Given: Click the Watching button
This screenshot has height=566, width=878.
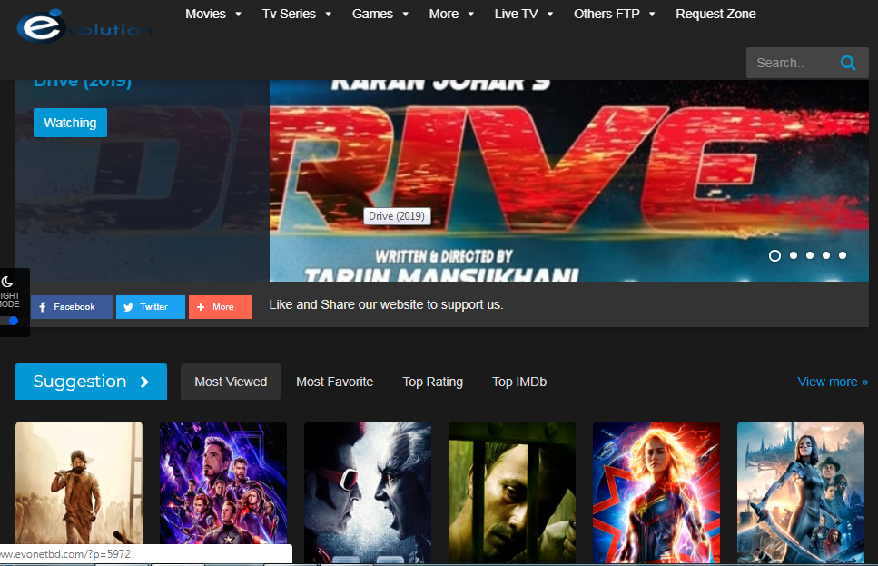Looking at the screenshot, I should point(70,123).
